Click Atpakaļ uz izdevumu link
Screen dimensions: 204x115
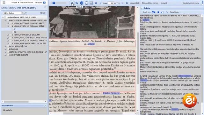tap(191, 3)
